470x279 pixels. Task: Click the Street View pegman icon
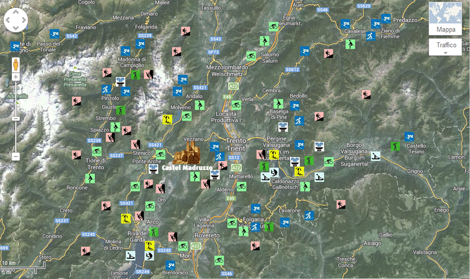16,64
